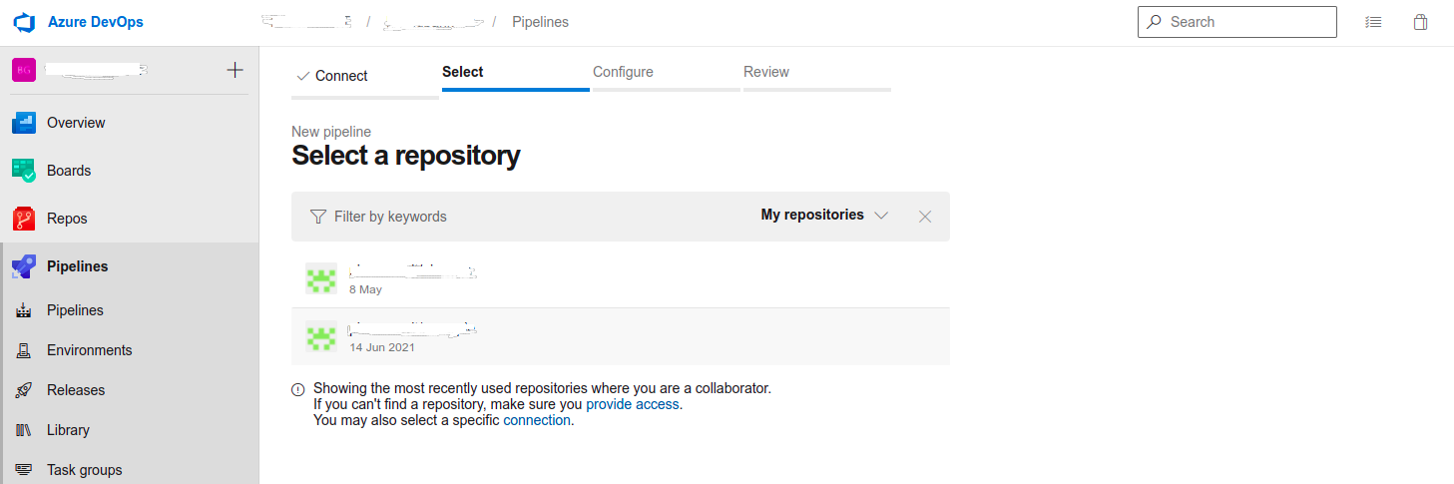The height and width of the screenshot is (484, 1454).
Task: Click avatar of the 8 May repository
Action: [x=321, y=278]
